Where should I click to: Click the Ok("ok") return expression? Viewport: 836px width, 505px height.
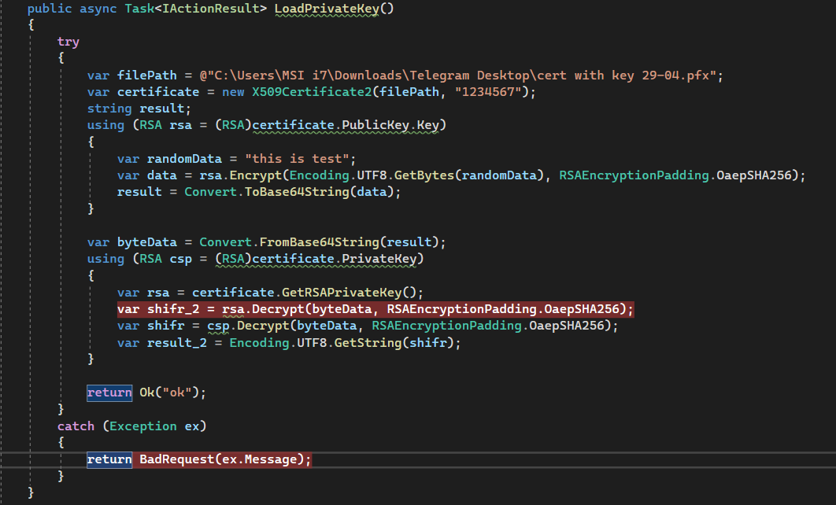click(169, 393)
